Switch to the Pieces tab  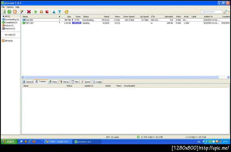pos(64,82)
